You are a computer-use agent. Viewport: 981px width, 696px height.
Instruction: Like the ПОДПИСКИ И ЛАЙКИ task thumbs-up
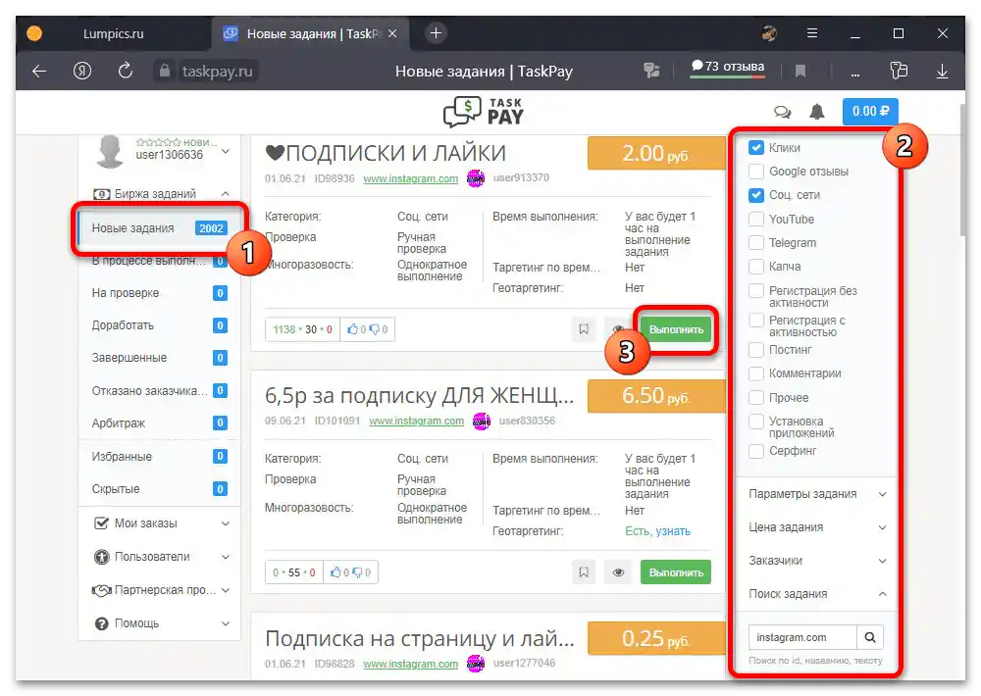click(353, 329)
